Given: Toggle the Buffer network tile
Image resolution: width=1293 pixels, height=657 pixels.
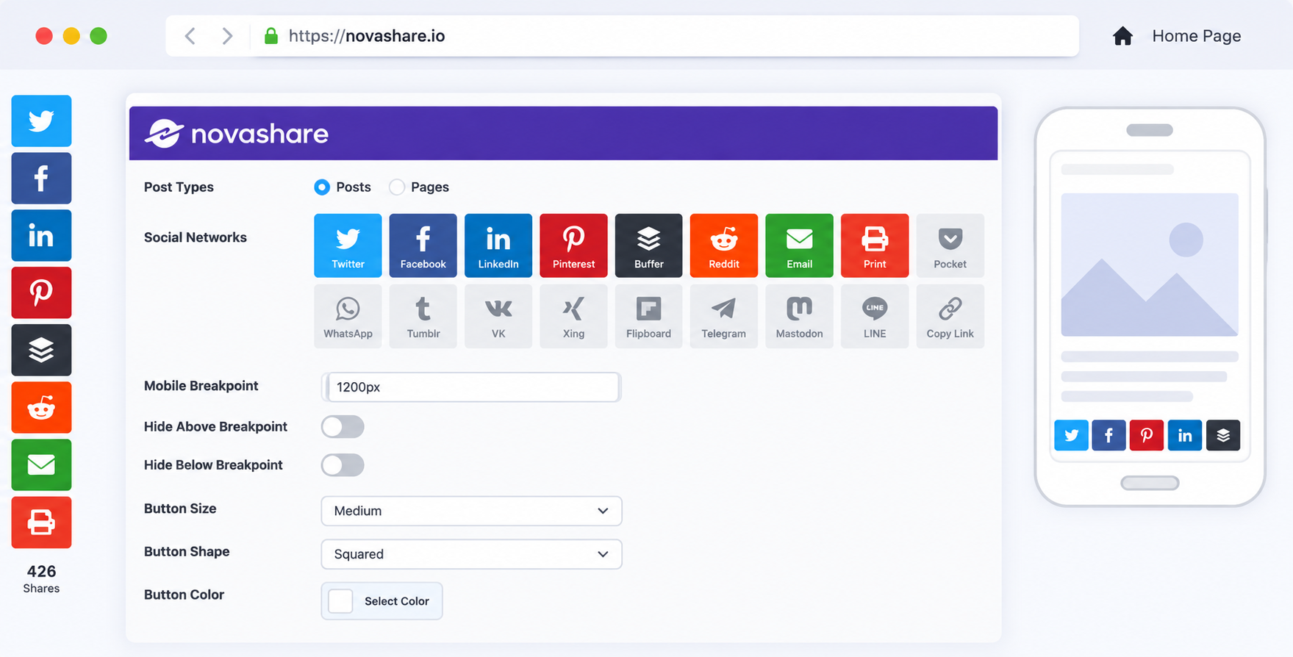Looking at the screenshot, I should pyautogui.click(x=648, y=245).
